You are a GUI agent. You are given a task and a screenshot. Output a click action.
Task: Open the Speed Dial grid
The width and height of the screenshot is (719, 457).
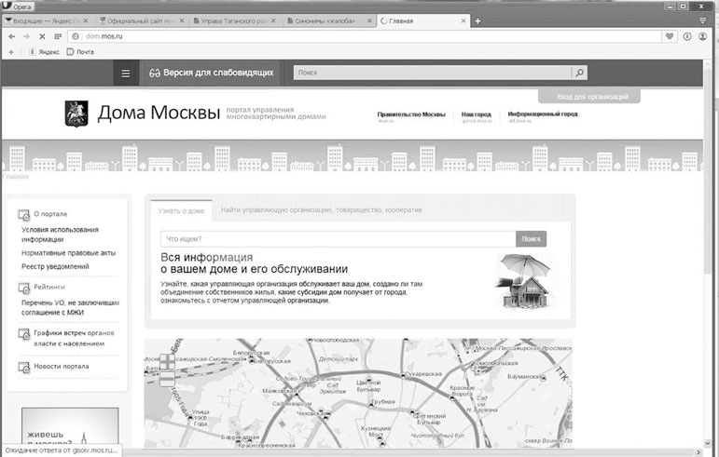58,36
